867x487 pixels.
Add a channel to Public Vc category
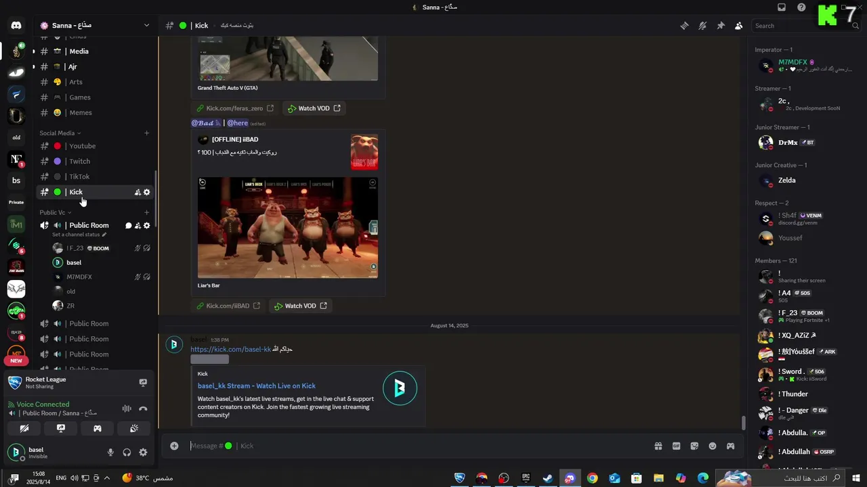coord(146,212)
